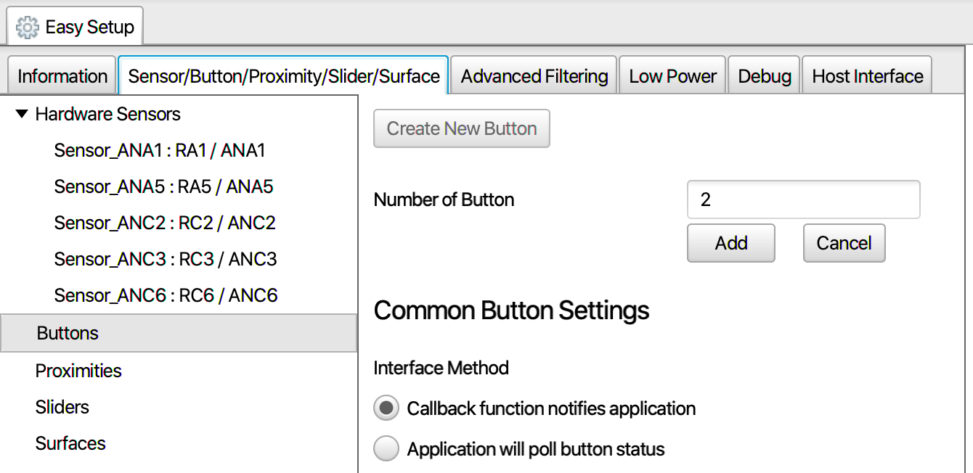
Task: Select the Sensor/Button/Proximity/Slider/Surface tab
Action: point(283,76)
